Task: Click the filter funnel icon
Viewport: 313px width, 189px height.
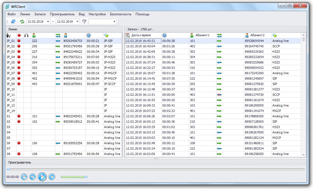Action: 84,22
